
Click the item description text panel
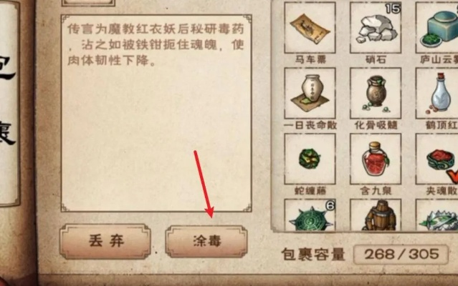(x=156, y=113)
